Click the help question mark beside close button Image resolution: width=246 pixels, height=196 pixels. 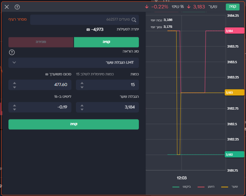(17, 7)
